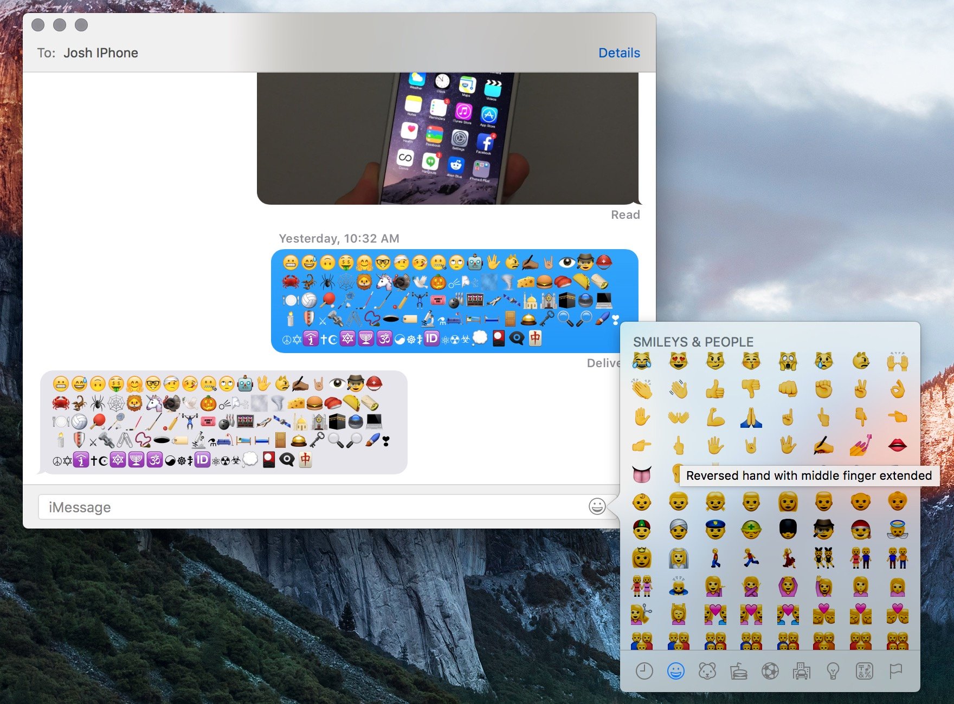Switch to Objects lightbulb category tab
This screenshot has width=954, height=704.
click(833, 672)
